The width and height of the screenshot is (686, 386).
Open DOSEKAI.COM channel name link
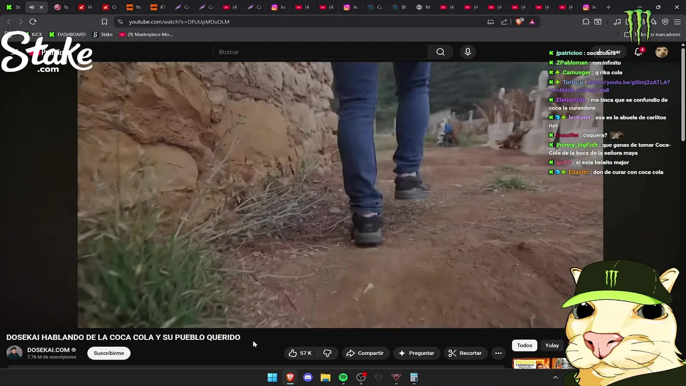click(x=48, y=350)
